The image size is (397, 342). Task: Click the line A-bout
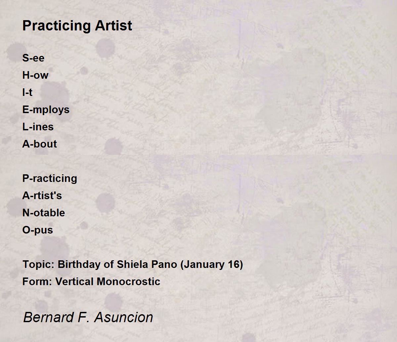40,144
